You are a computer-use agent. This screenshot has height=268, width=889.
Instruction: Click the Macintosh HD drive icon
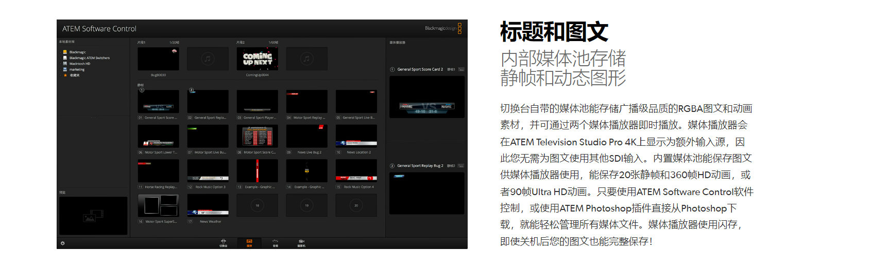(65, 64)
